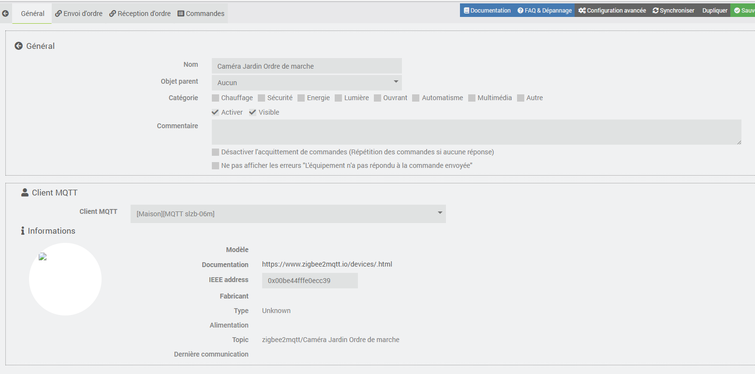The width and height of the screenshot is (755, 374).
Task: Open Configuration avancée settings
Action: [612, 11]
